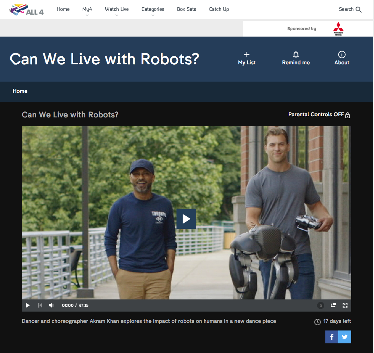Click the restart/skip-to-start icon
The height and width of the screenshot is (353, 374).
coord(40,305)
